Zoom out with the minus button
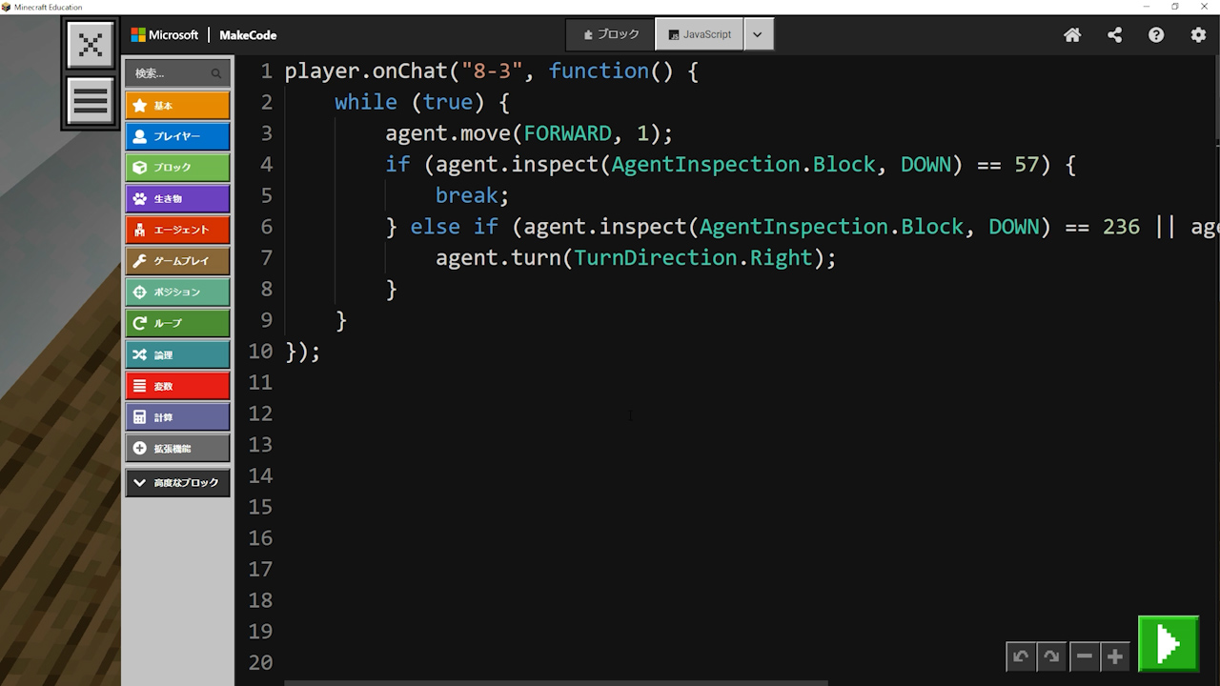The image size is (1220, 686). click(x=1084, y=656)
